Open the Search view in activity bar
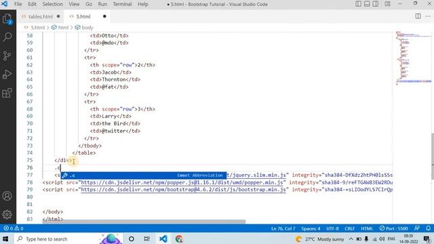Image resolution: width=434 pixels, height=244 pixels. tap(7, 37)
